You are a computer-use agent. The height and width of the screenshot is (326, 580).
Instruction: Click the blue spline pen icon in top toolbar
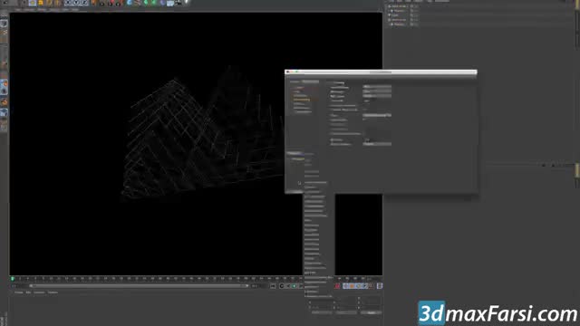130,3
